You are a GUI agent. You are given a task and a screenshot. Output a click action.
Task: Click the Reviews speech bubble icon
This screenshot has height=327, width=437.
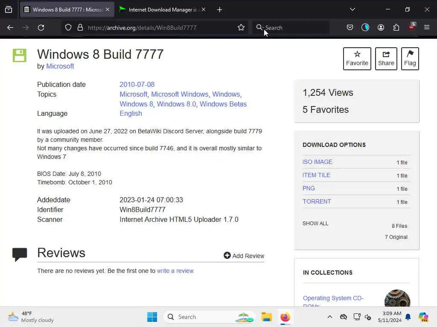point(20,254)
